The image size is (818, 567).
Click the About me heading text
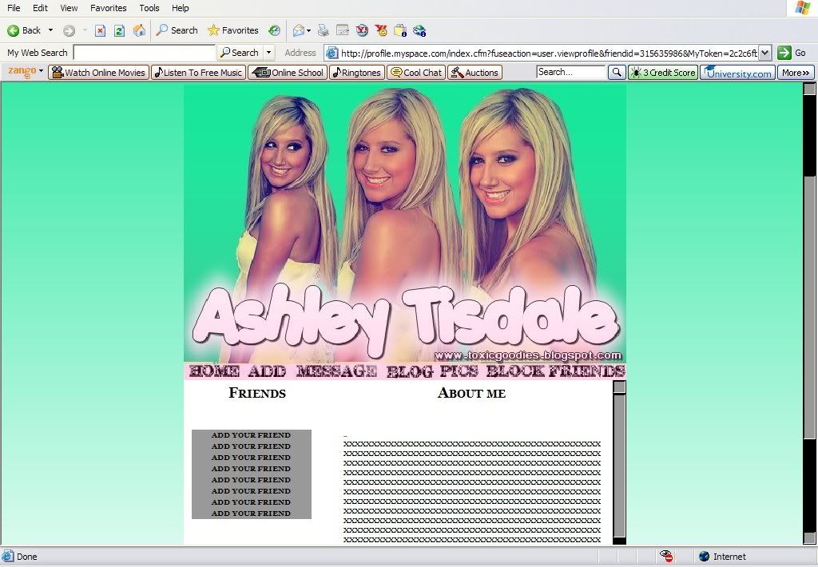click(471, 393)
